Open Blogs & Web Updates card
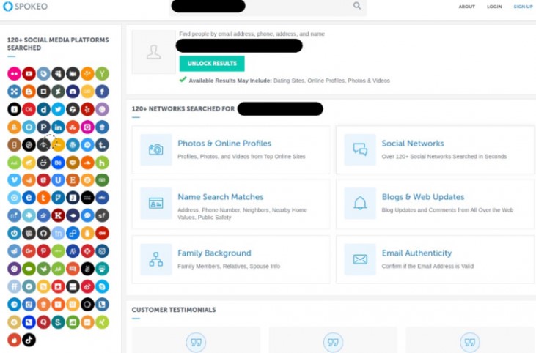The image size is (536, 353). point(435,204)
